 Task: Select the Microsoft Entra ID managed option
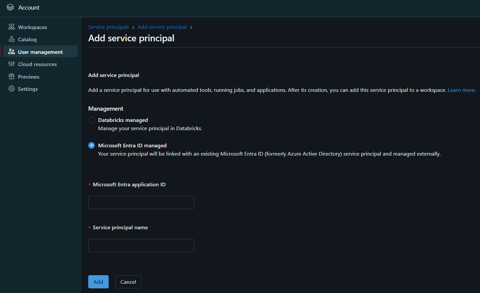click(x=92, y=145)
